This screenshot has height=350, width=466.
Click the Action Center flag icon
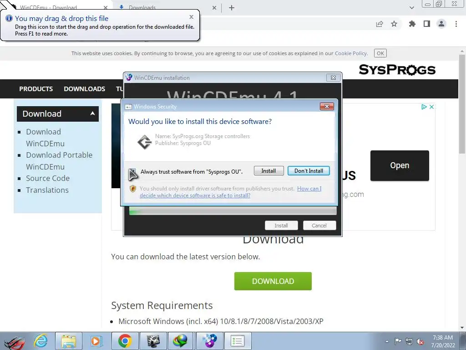pyautogui.click(x=398, y=341)
